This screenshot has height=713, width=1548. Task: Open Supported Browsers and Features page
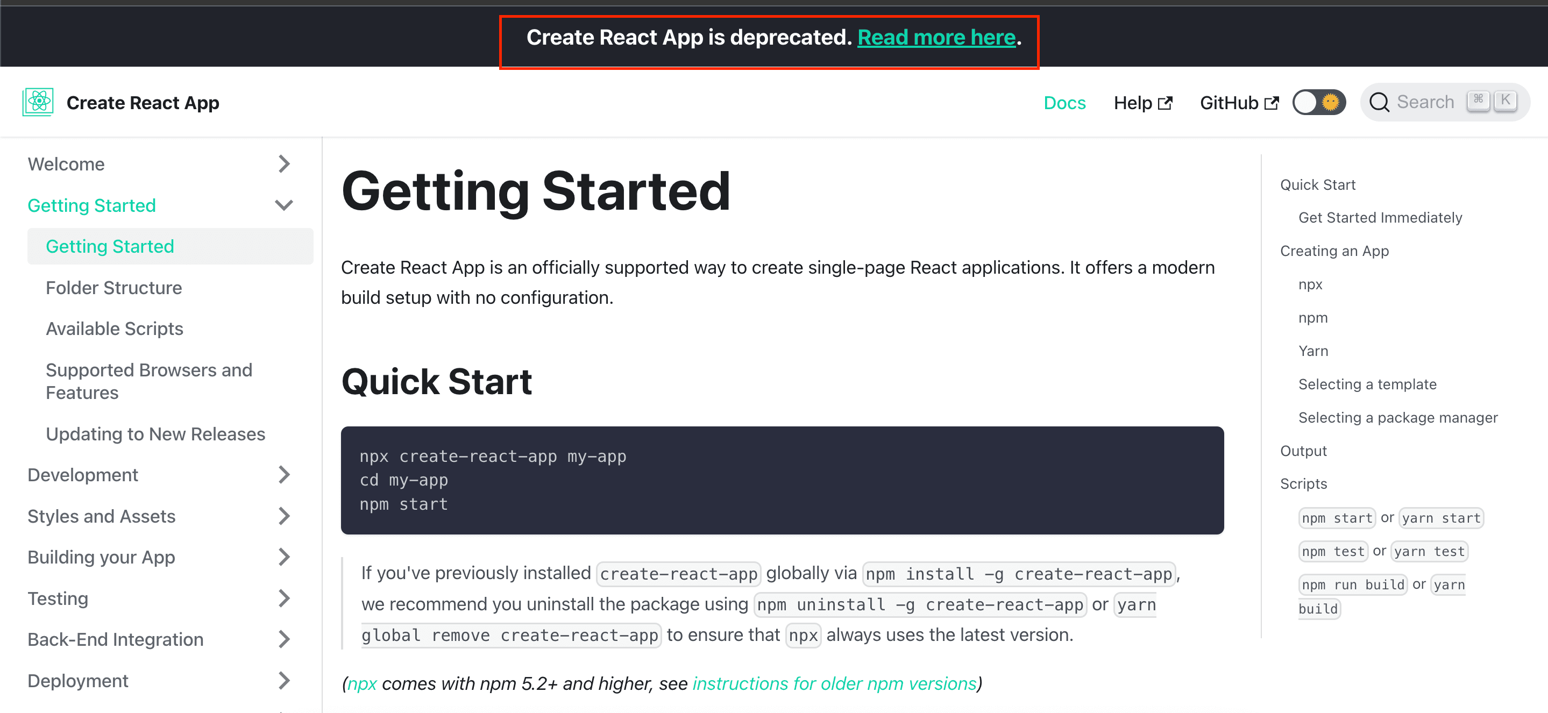[x=149, y=381]
